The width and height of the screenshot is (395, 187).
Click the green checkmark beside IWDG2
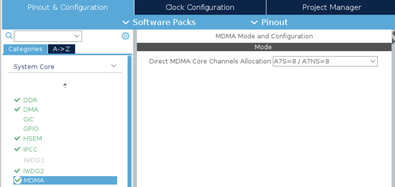17,171
